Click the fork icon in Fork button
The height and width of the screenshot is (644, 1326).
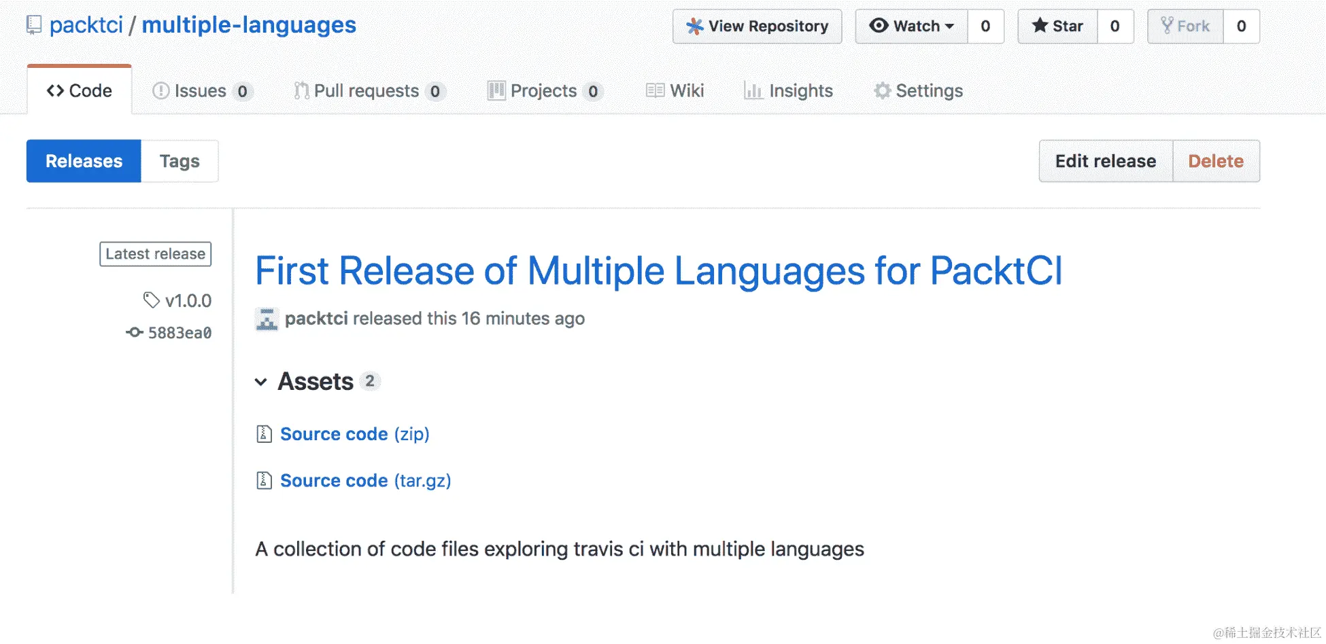(1167, 26)
